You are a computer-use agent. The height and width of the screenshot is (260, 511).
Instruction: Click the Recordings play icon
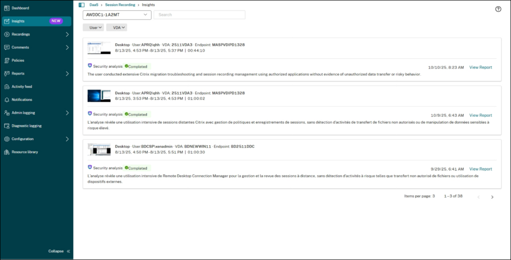tap(6, 34)
